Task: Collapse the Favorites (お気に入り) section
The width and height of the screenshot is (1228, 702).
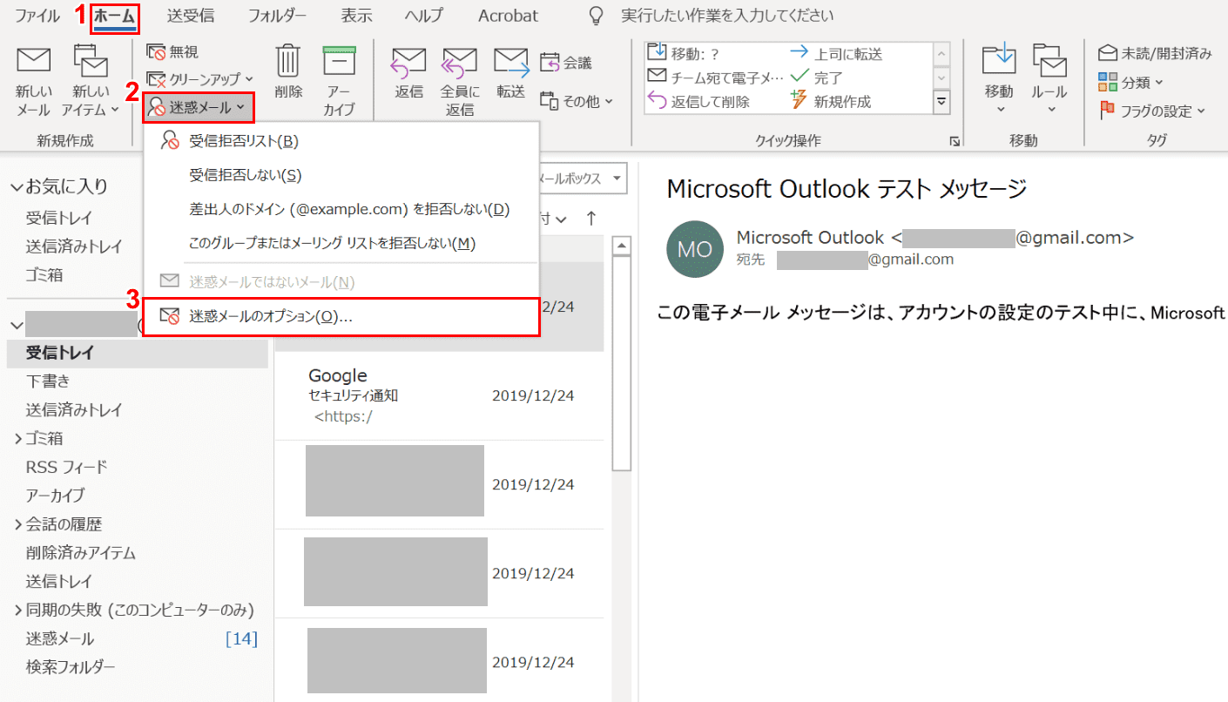Action: (17, 186)
